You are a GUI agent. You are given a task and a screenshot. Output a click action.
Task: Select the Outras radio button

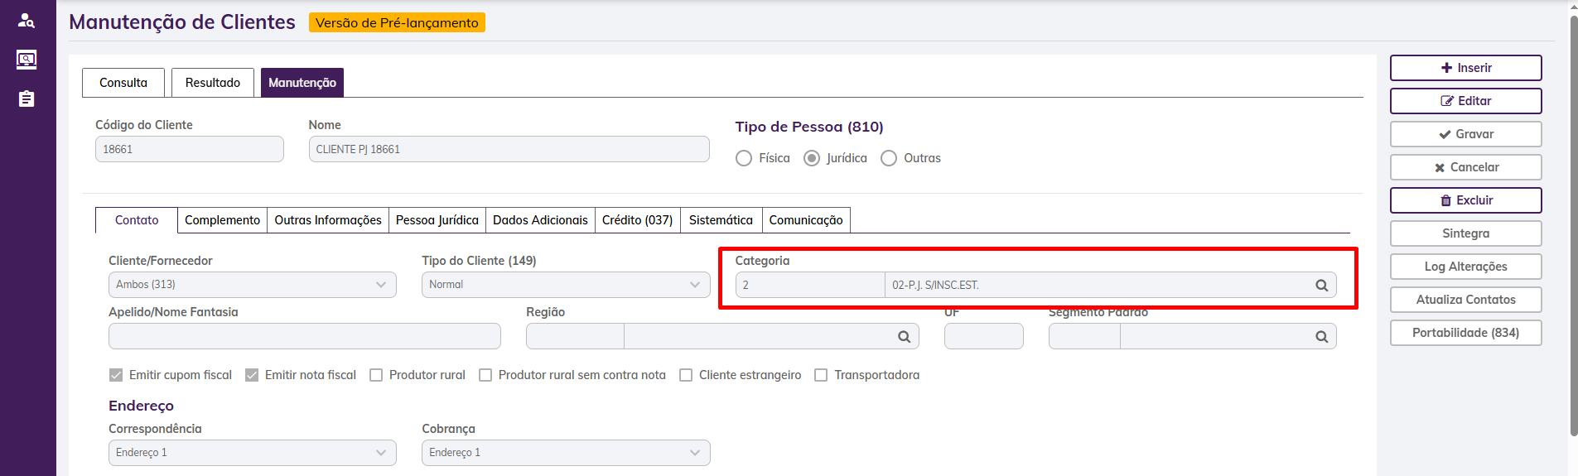[x=889, y=158]
